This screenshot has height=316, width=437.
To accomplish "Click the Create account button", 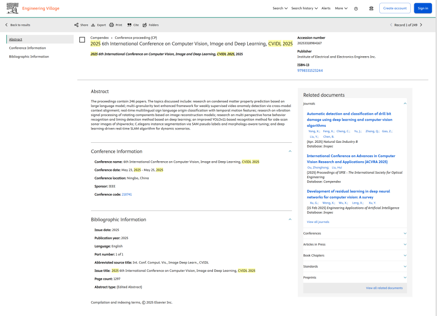I will click(395, 8).
